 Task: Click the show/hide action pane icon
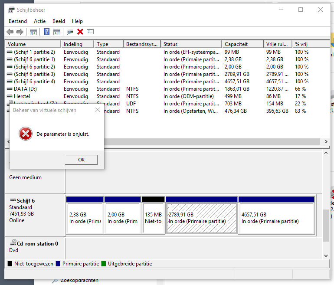click(x=56, y=32)
